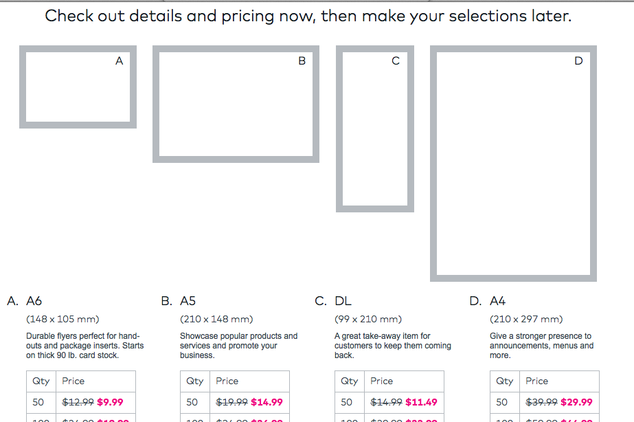The image size is (634, 422).
Task: Click the DL dimensions text (99 x 210 mm)
Action: click(368, 320)
